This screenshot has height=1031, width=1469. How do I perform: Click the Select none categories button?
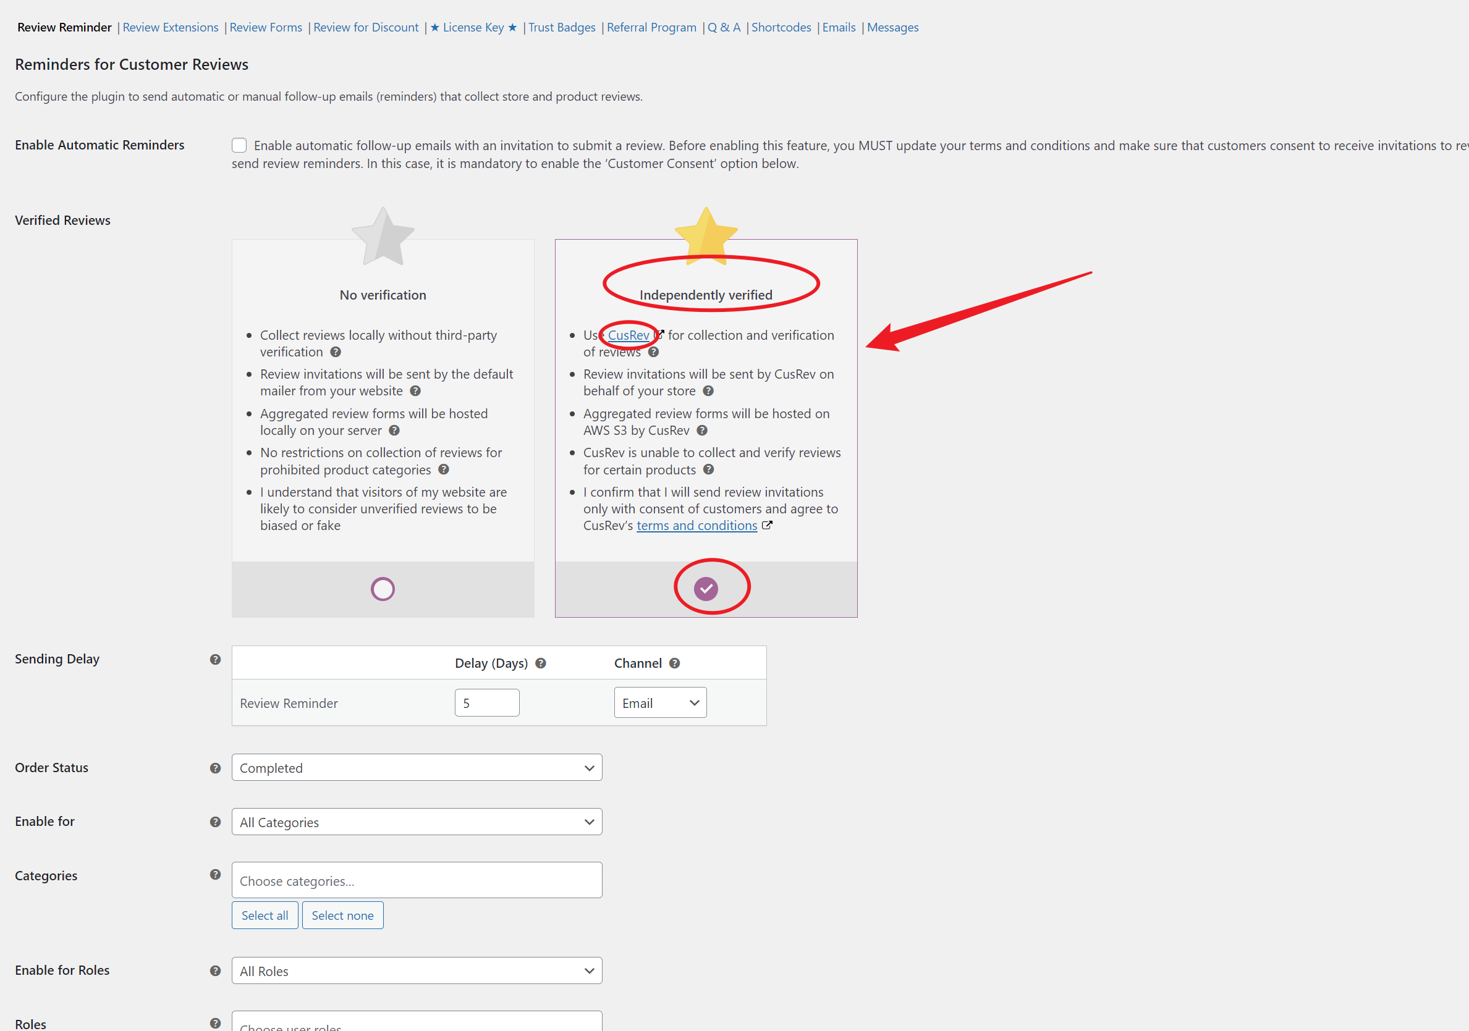[x=341, y=915]
